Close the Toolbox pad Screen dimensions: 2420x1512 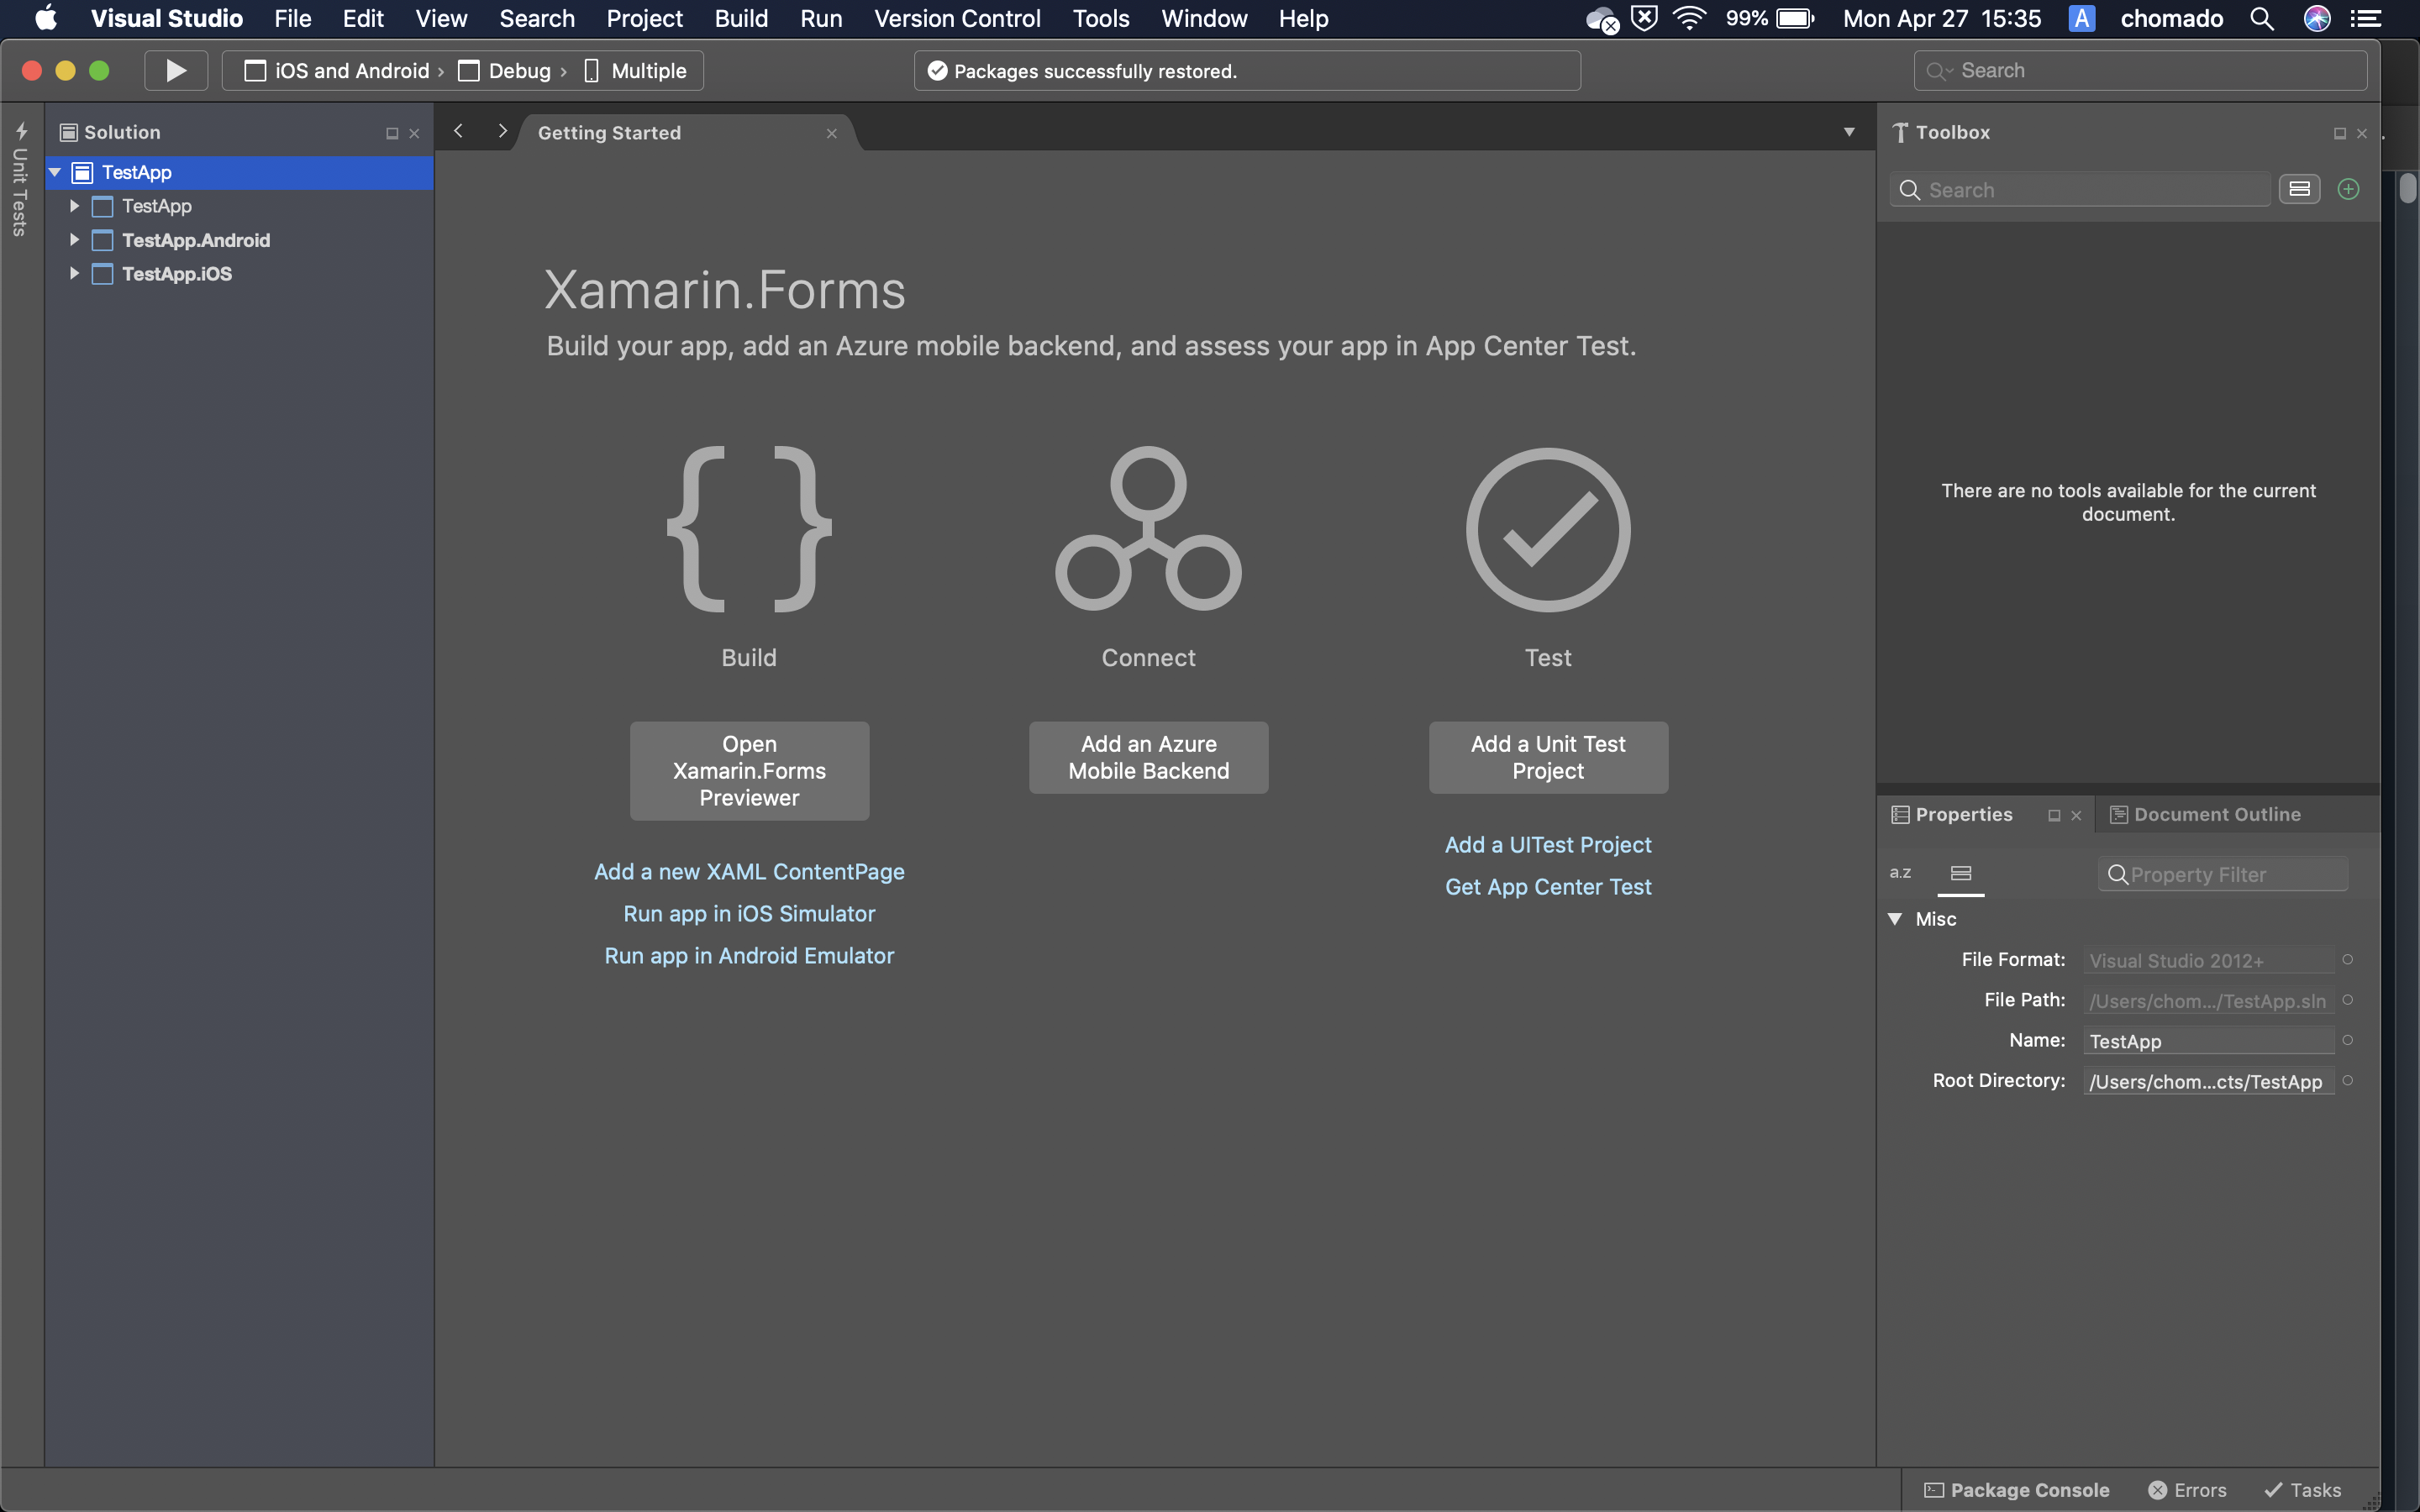pyautogui.click(x=2362, y=133)
